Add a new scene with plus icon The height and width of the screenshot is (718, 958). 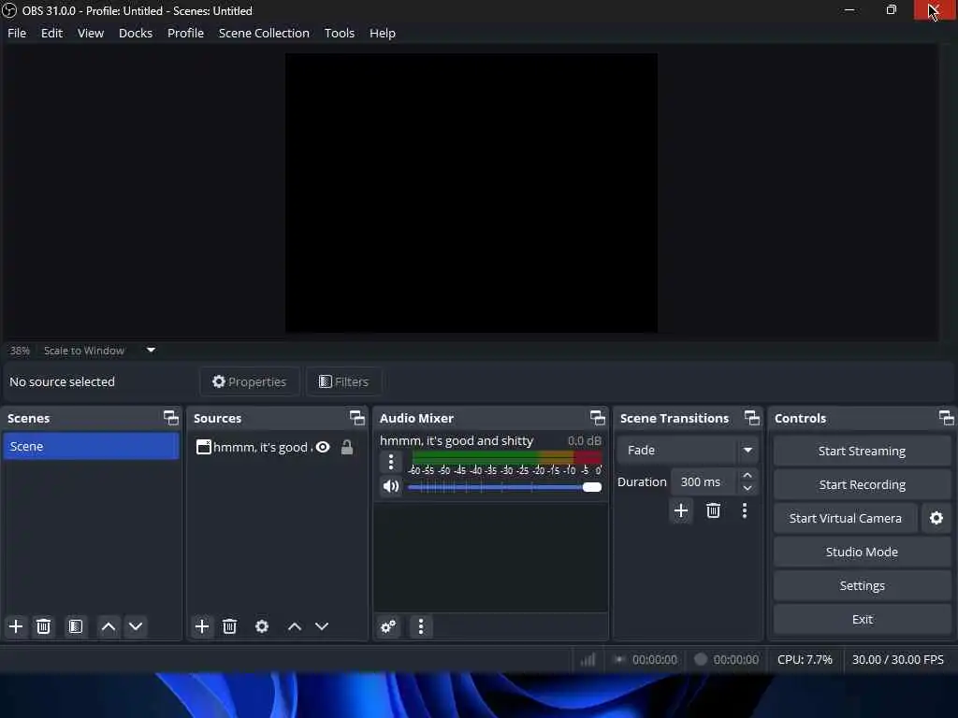[x=16, y=626]
